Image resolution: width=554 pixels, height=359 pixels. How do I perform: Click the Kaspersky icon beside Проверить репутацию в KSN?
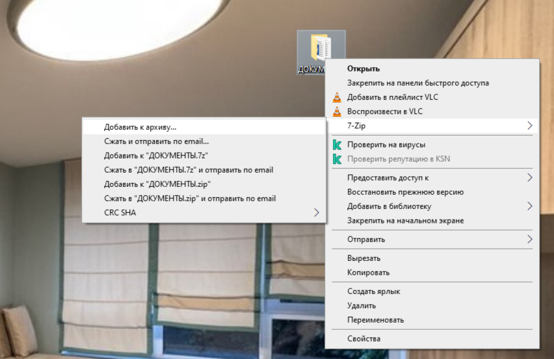click(337, 159)
